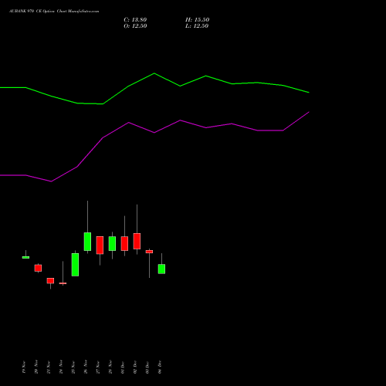Viewport: 386px width, 386px height.
Task: Click the '01 Dec' date axis label
Action: tap(123, 367)
